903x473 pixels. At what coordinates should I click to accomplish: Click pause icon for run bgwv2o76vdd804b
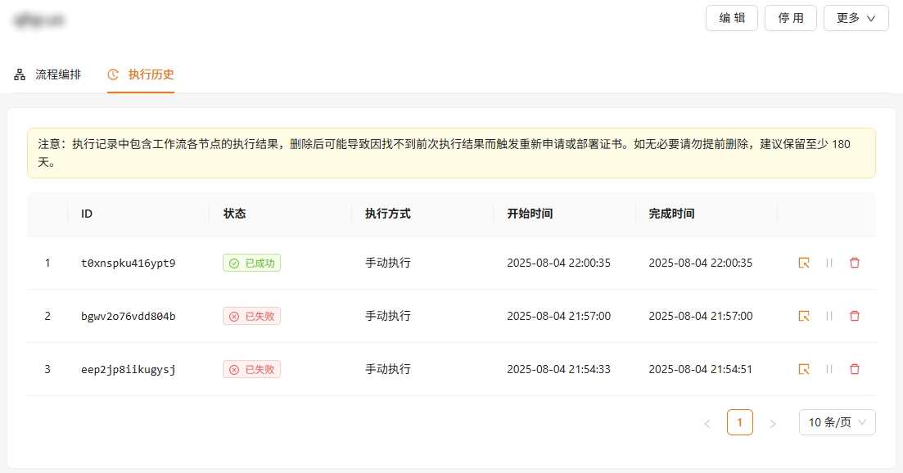click(829, 316)
